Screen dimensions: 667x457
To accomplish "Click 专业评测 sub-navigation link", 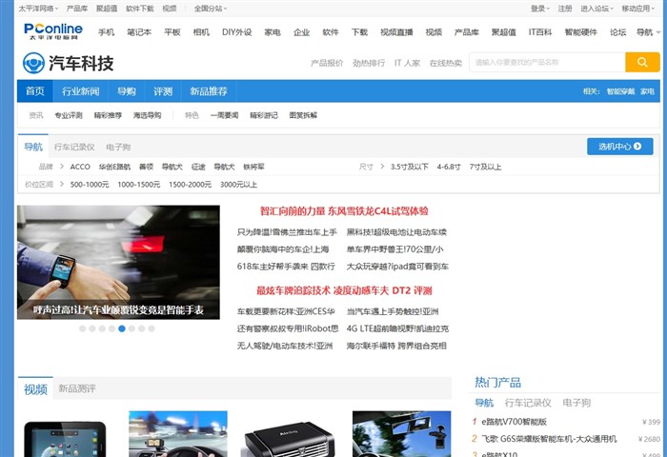I will tap(69, 115).
